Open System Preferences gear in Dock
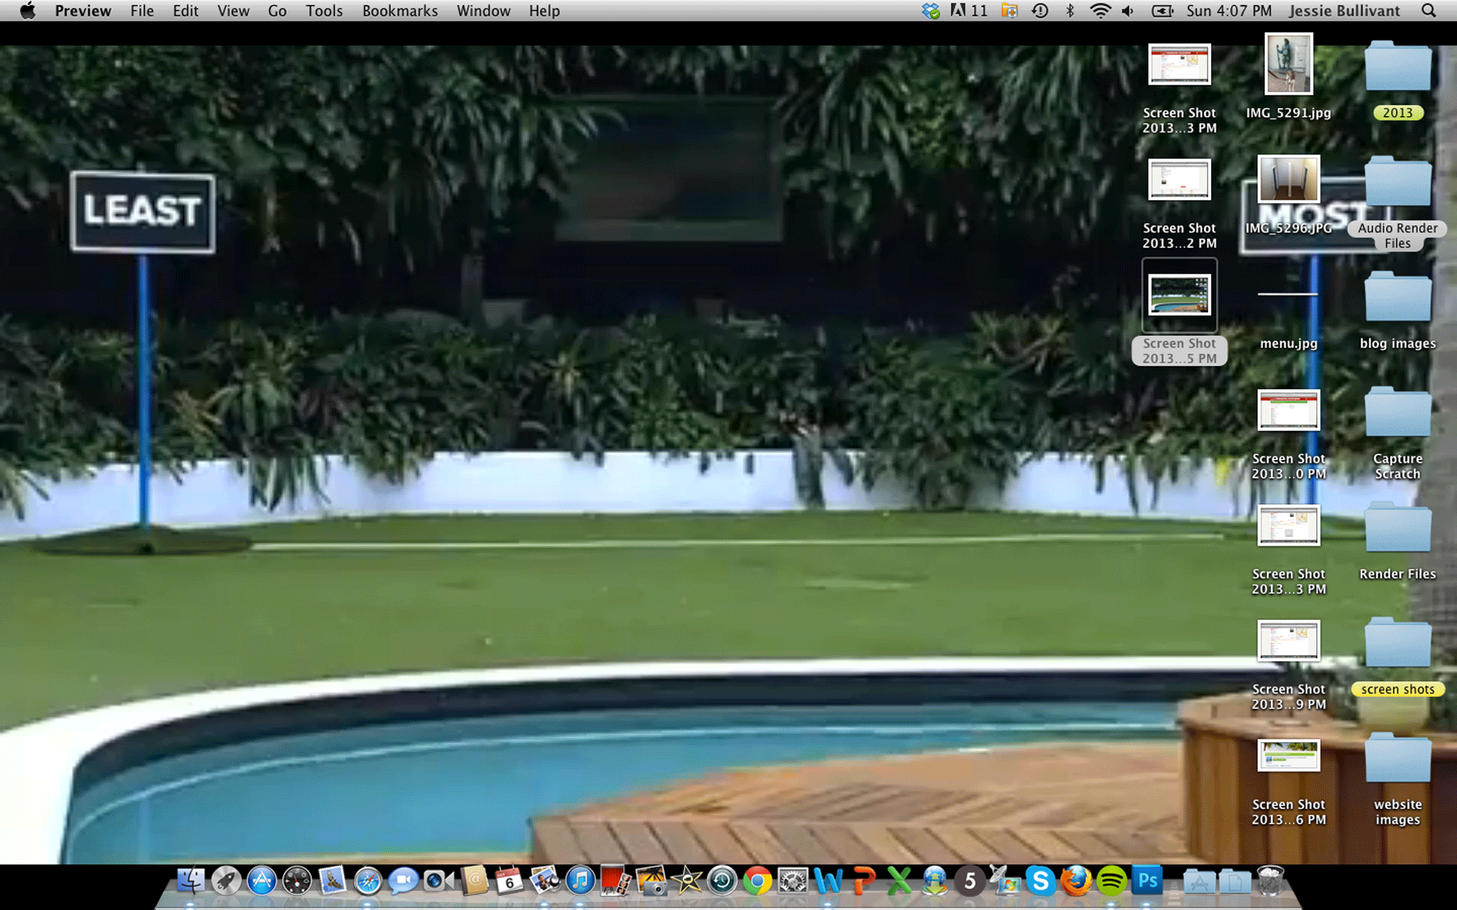The height and width of the screenshot is (910, 1457). (793, 881)
